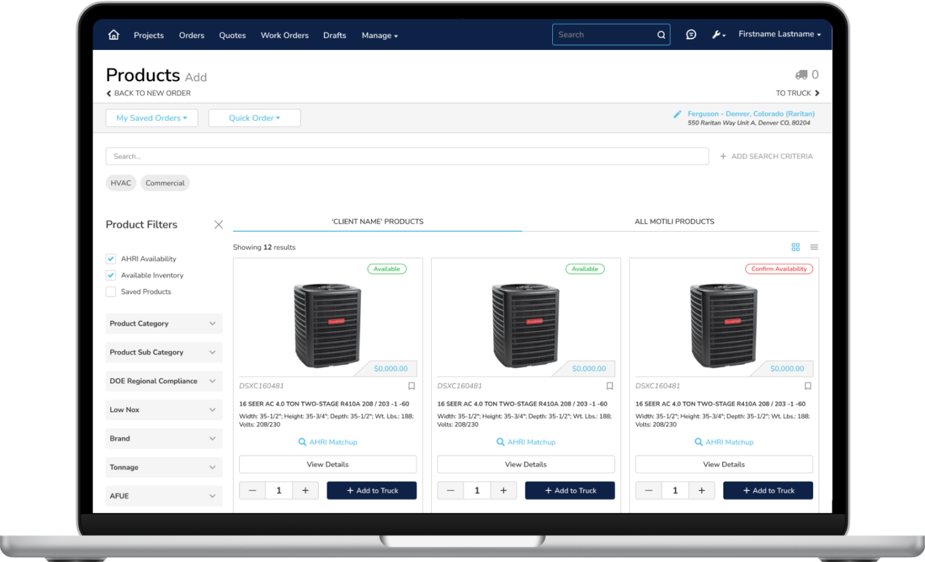
Task: Open Work Orders in navigation bar
Action: pyautogui.click(x=284, y=36)
